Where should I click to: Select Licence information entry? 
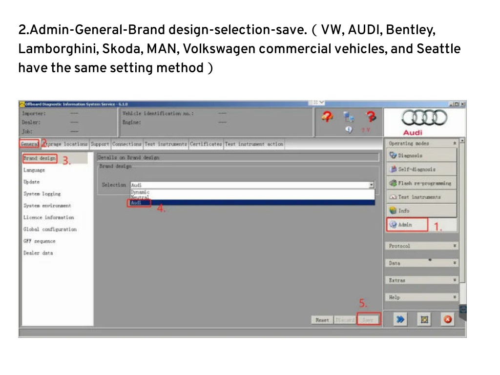pos(48,217)
